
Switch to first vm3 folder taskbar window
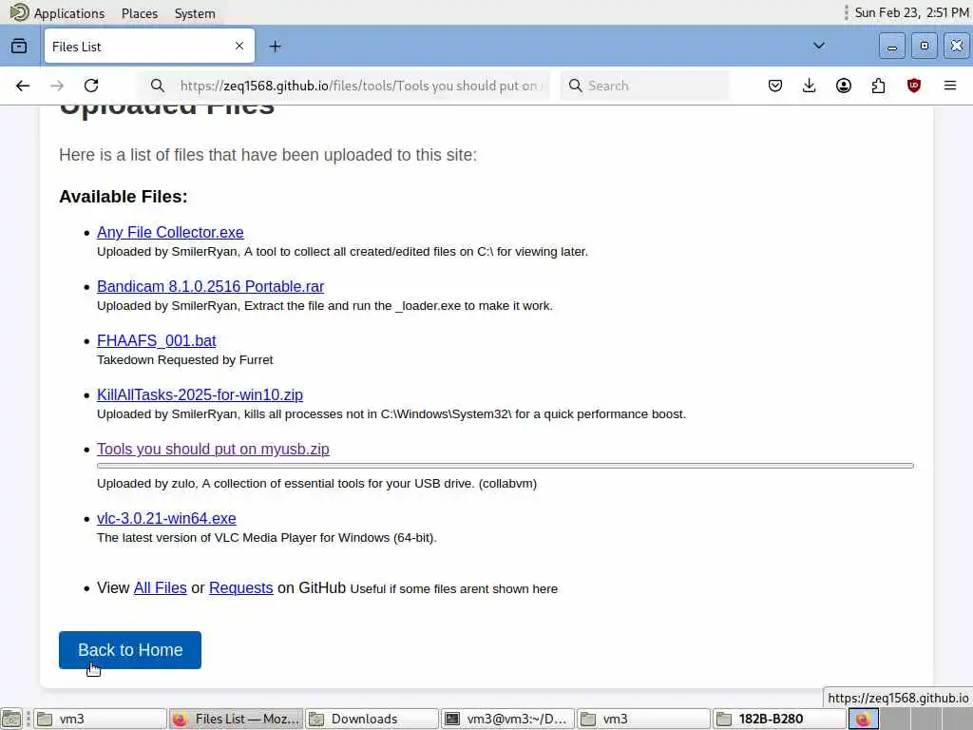[100, 719]
